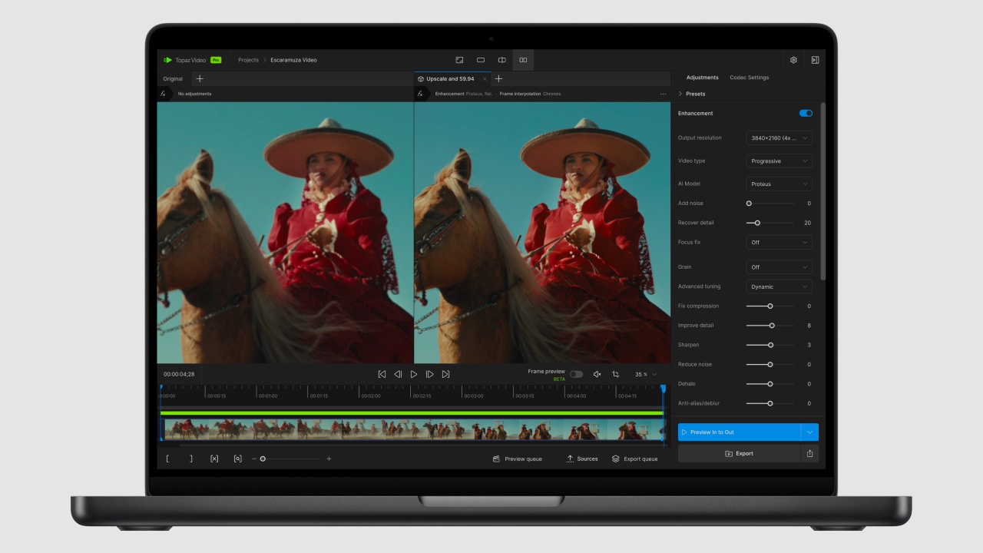Viewport: 983px width, 553px height.
Task: Open the side-by-side comparison view icon
Action: pyautogui.click(x=522, y=60)
